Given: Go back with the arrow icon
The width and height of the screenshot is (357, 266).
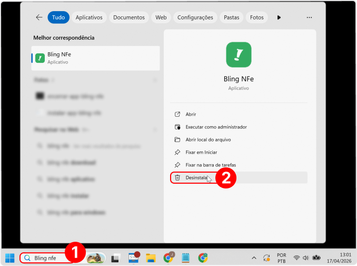Looking at the screenshot, I should pyautogui.click(x=39, y=17).
